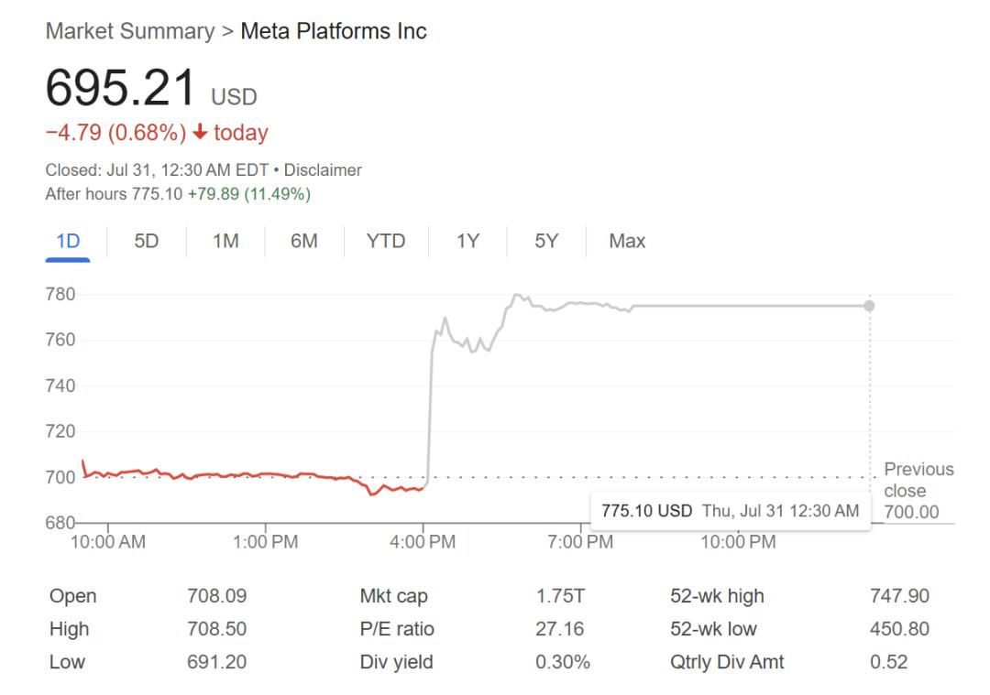This screenshot has width=990, height=695.
Task: Show the Max time range chart
Action: pos(627,242)
